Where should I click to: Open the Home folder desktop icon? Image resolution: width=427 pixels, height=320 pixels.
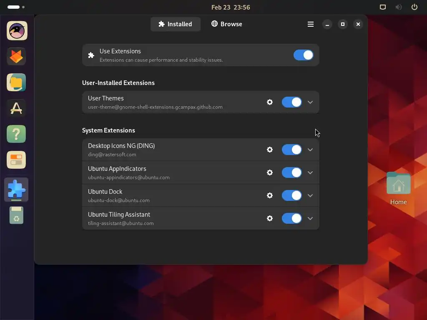click(398, 189)
